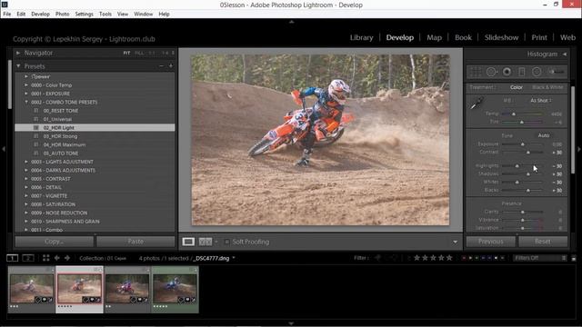Switch to the Library module
Viewport: 582px width, 327px height.
coord(362,37)
